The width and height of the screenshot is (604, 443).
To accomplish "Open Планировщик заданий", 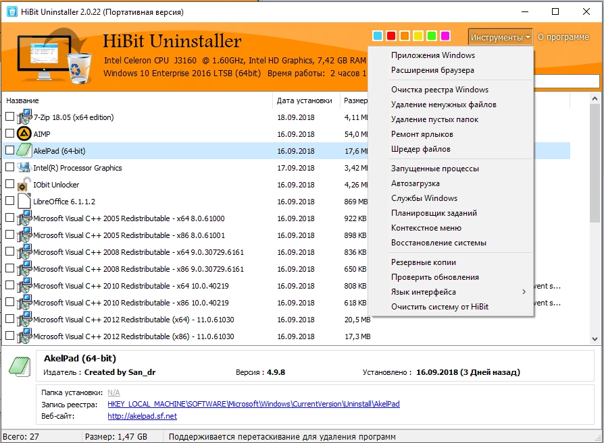I will tap(451, 213).
